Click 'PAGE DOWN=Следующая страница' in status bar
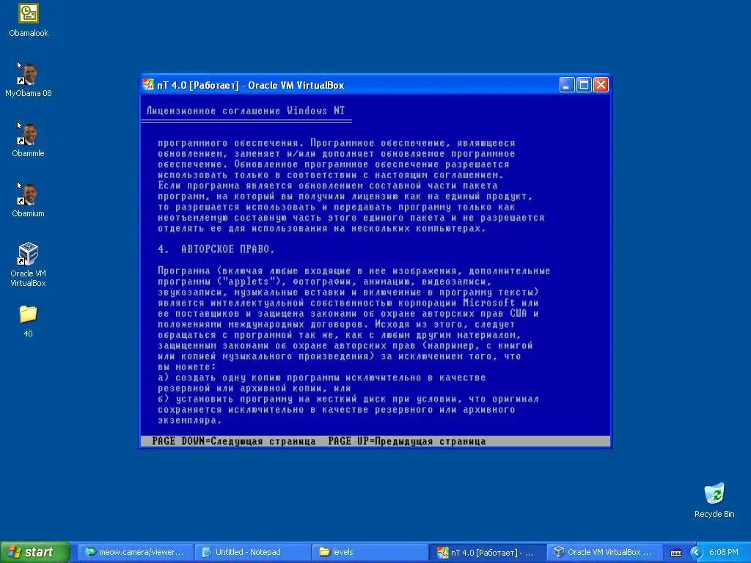Viewport: 751px width, 563px height. click(234, 441)
